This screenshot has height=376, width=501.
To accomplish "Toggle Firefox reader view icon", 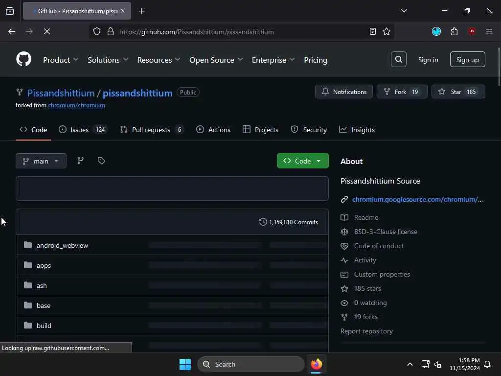I will [x=372, y=32].
